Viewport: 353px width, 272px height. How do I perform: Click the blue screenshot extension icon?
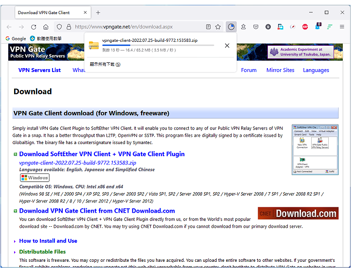(280, 27)
